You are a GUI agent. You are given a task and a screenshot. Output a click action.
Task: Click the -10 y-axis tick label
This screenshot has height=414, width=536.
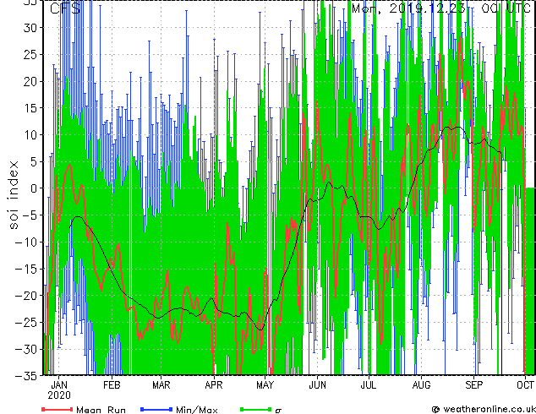pos(27,242)
